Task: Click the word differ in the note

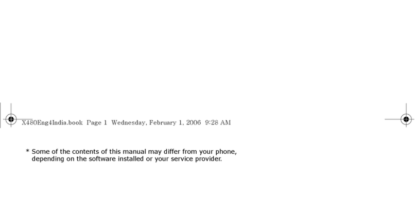Action: click(171, 152)
